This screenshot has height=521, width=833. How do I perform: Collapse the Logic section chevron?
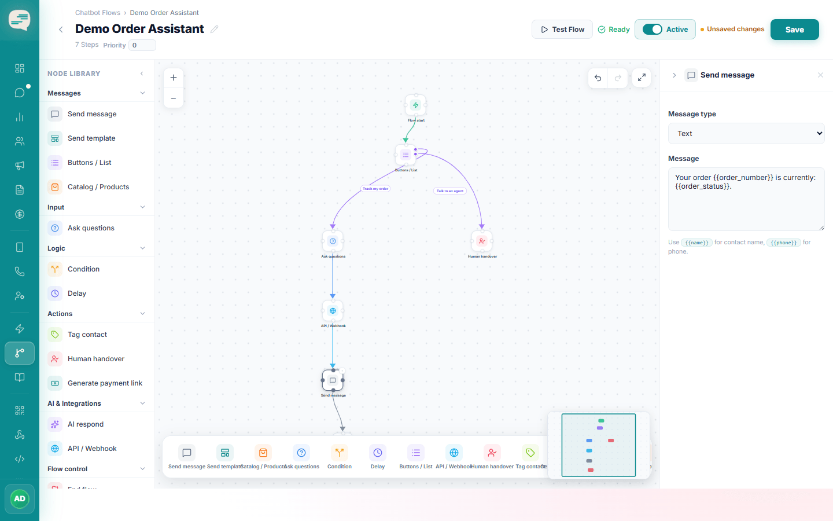pyautogui.click(x=142, y=248)
